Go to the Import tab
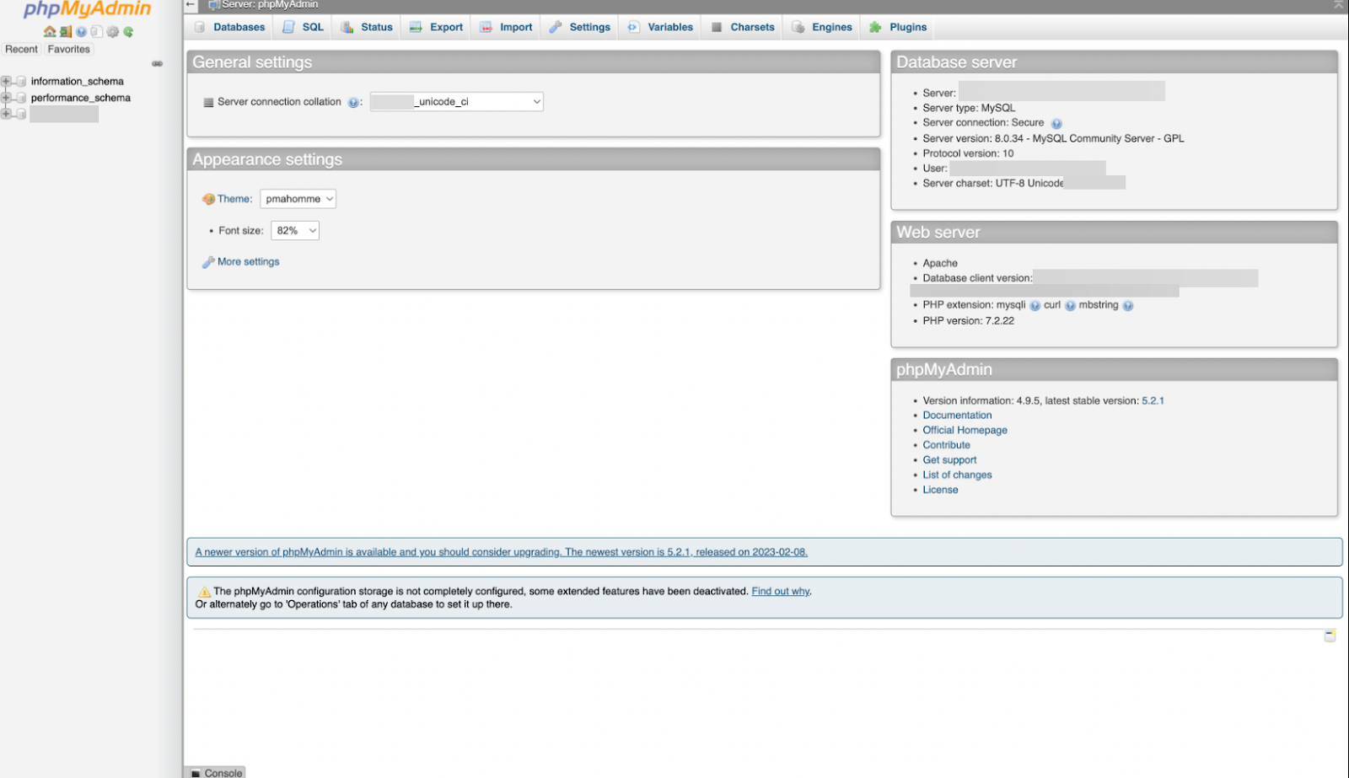Viewport: 1349px width, 778px height. (x=506, y=27)
